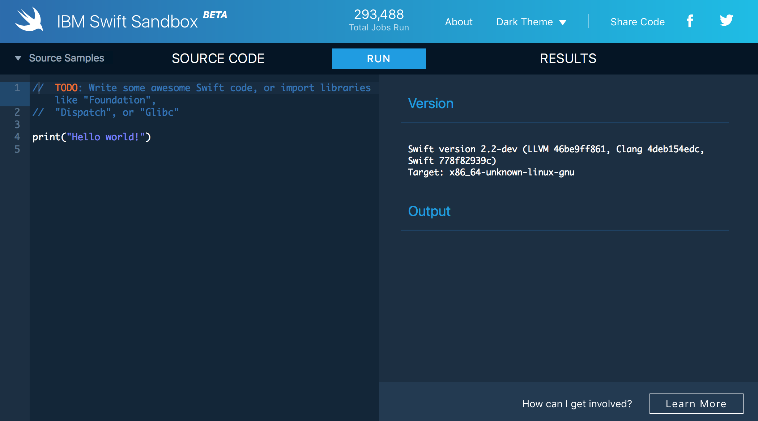Viewport: 758px width, 421px height.
Task: Click the TODO comment on line 1
Action: (67, 88)
